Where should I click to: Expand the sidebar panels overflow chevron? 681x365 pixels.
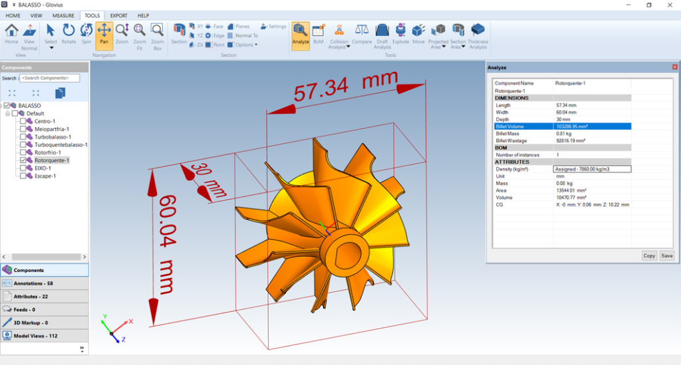click(82, 348)
